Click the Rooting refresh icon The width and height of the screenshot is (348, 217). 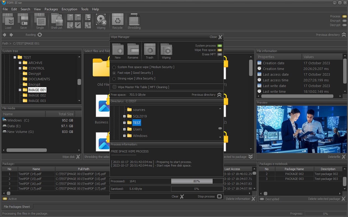[x=40, y=35]
